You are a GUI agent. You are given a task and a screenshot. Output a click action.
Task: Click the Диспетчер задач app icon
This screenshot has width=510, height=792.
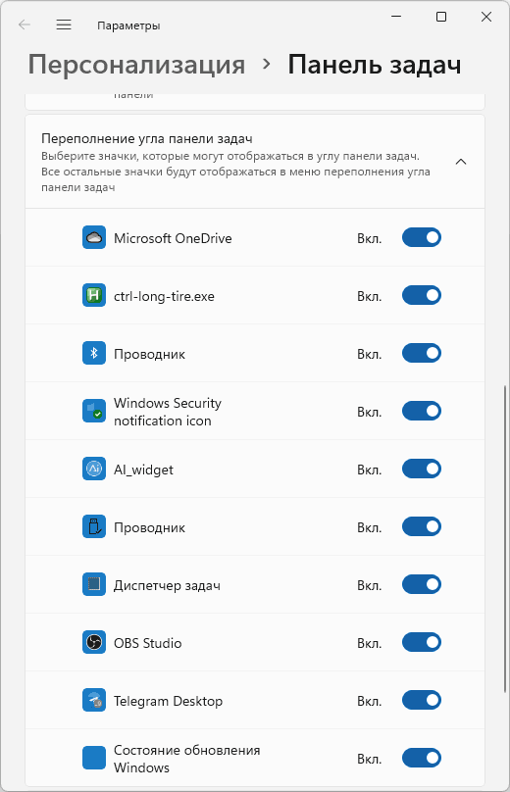pos(94,584)
